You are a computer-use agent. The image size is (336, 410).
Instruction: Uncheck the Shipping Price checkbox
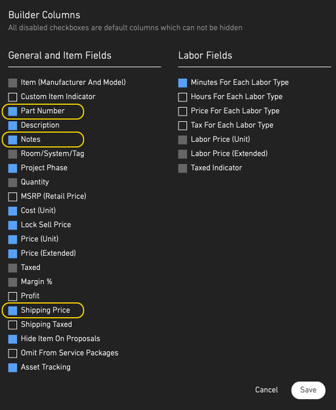(13, 310)
